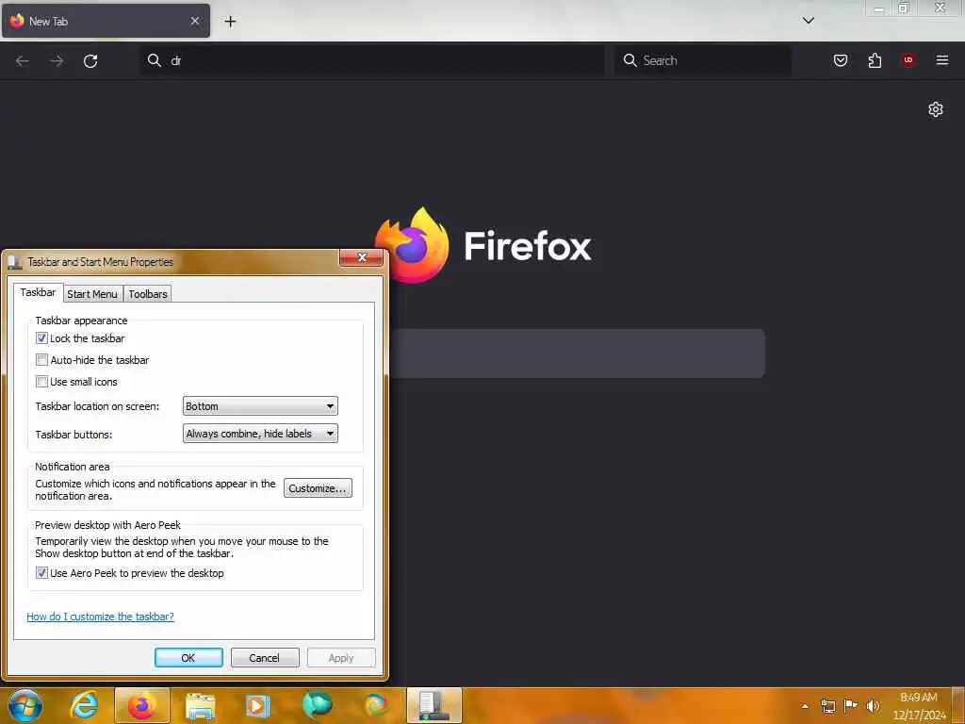Image resolution: width=965 pixels, height=724 pixels.
Task: Reload the page in Firefox
Action: [x=90, y=60]
